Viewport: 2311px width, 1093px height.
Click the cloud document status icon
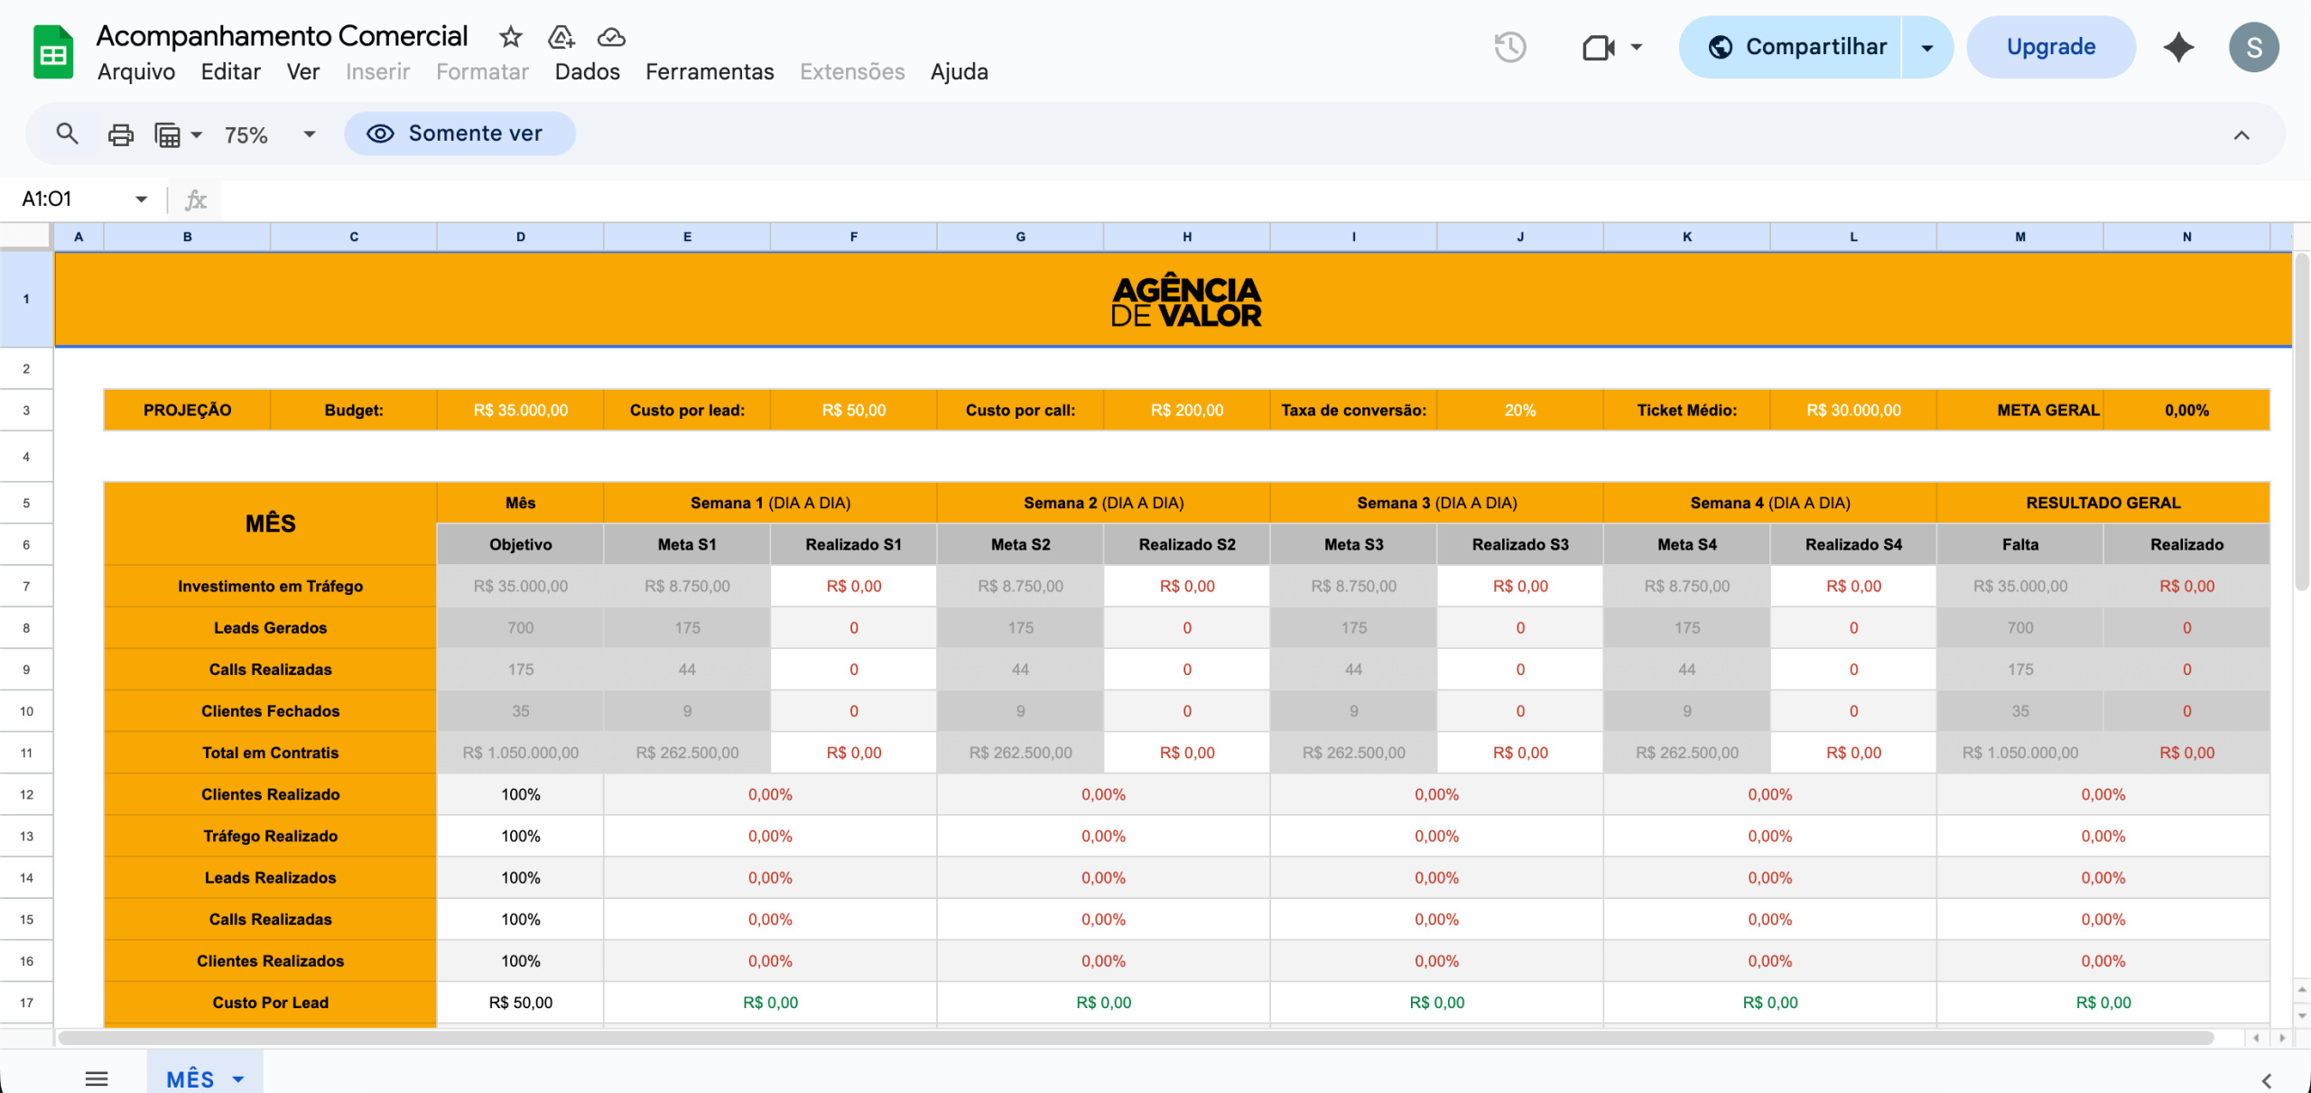tap(611, 37)
